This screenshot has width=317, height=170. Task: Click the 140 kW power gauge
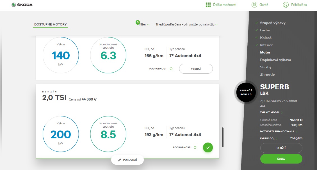(61, 55)
